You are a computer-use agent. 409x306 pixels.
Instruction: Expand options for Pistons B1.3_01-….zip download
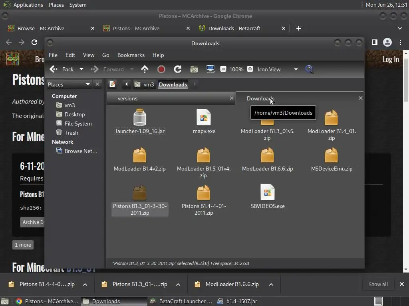[x=178, y=284]
